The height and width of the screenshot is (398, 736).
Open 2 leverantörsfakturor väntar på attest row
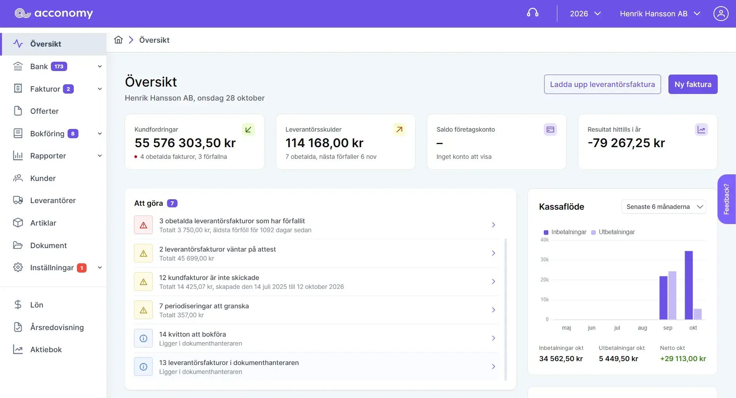click(316, 254)
